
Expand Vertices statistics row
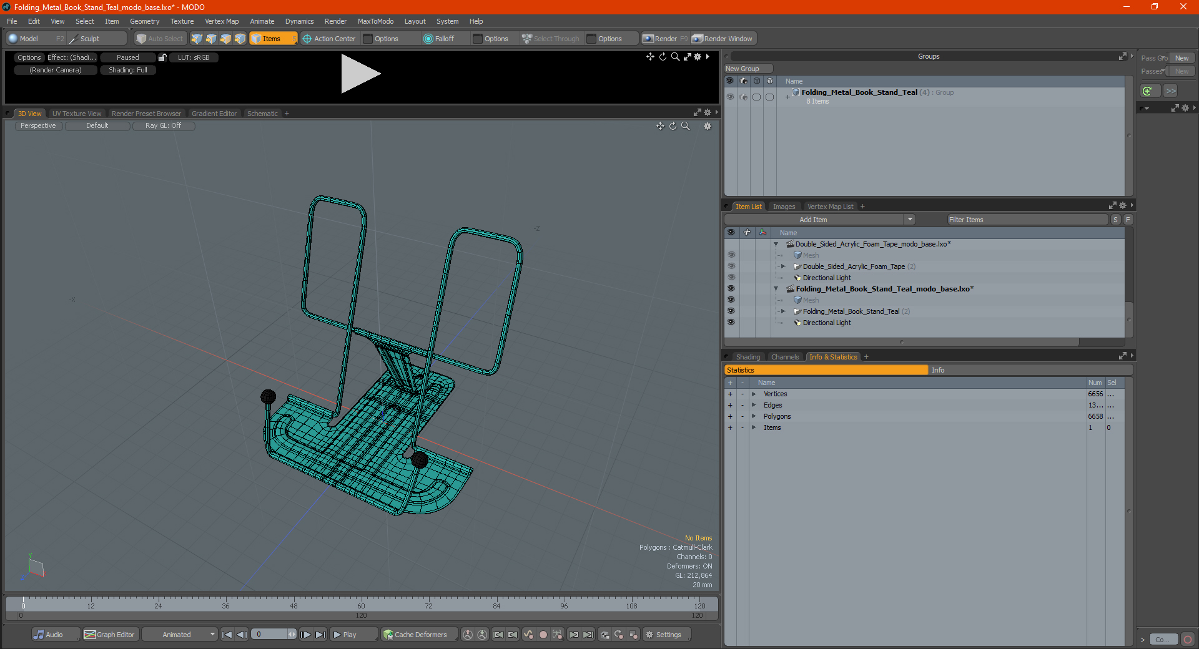(754, 394)
